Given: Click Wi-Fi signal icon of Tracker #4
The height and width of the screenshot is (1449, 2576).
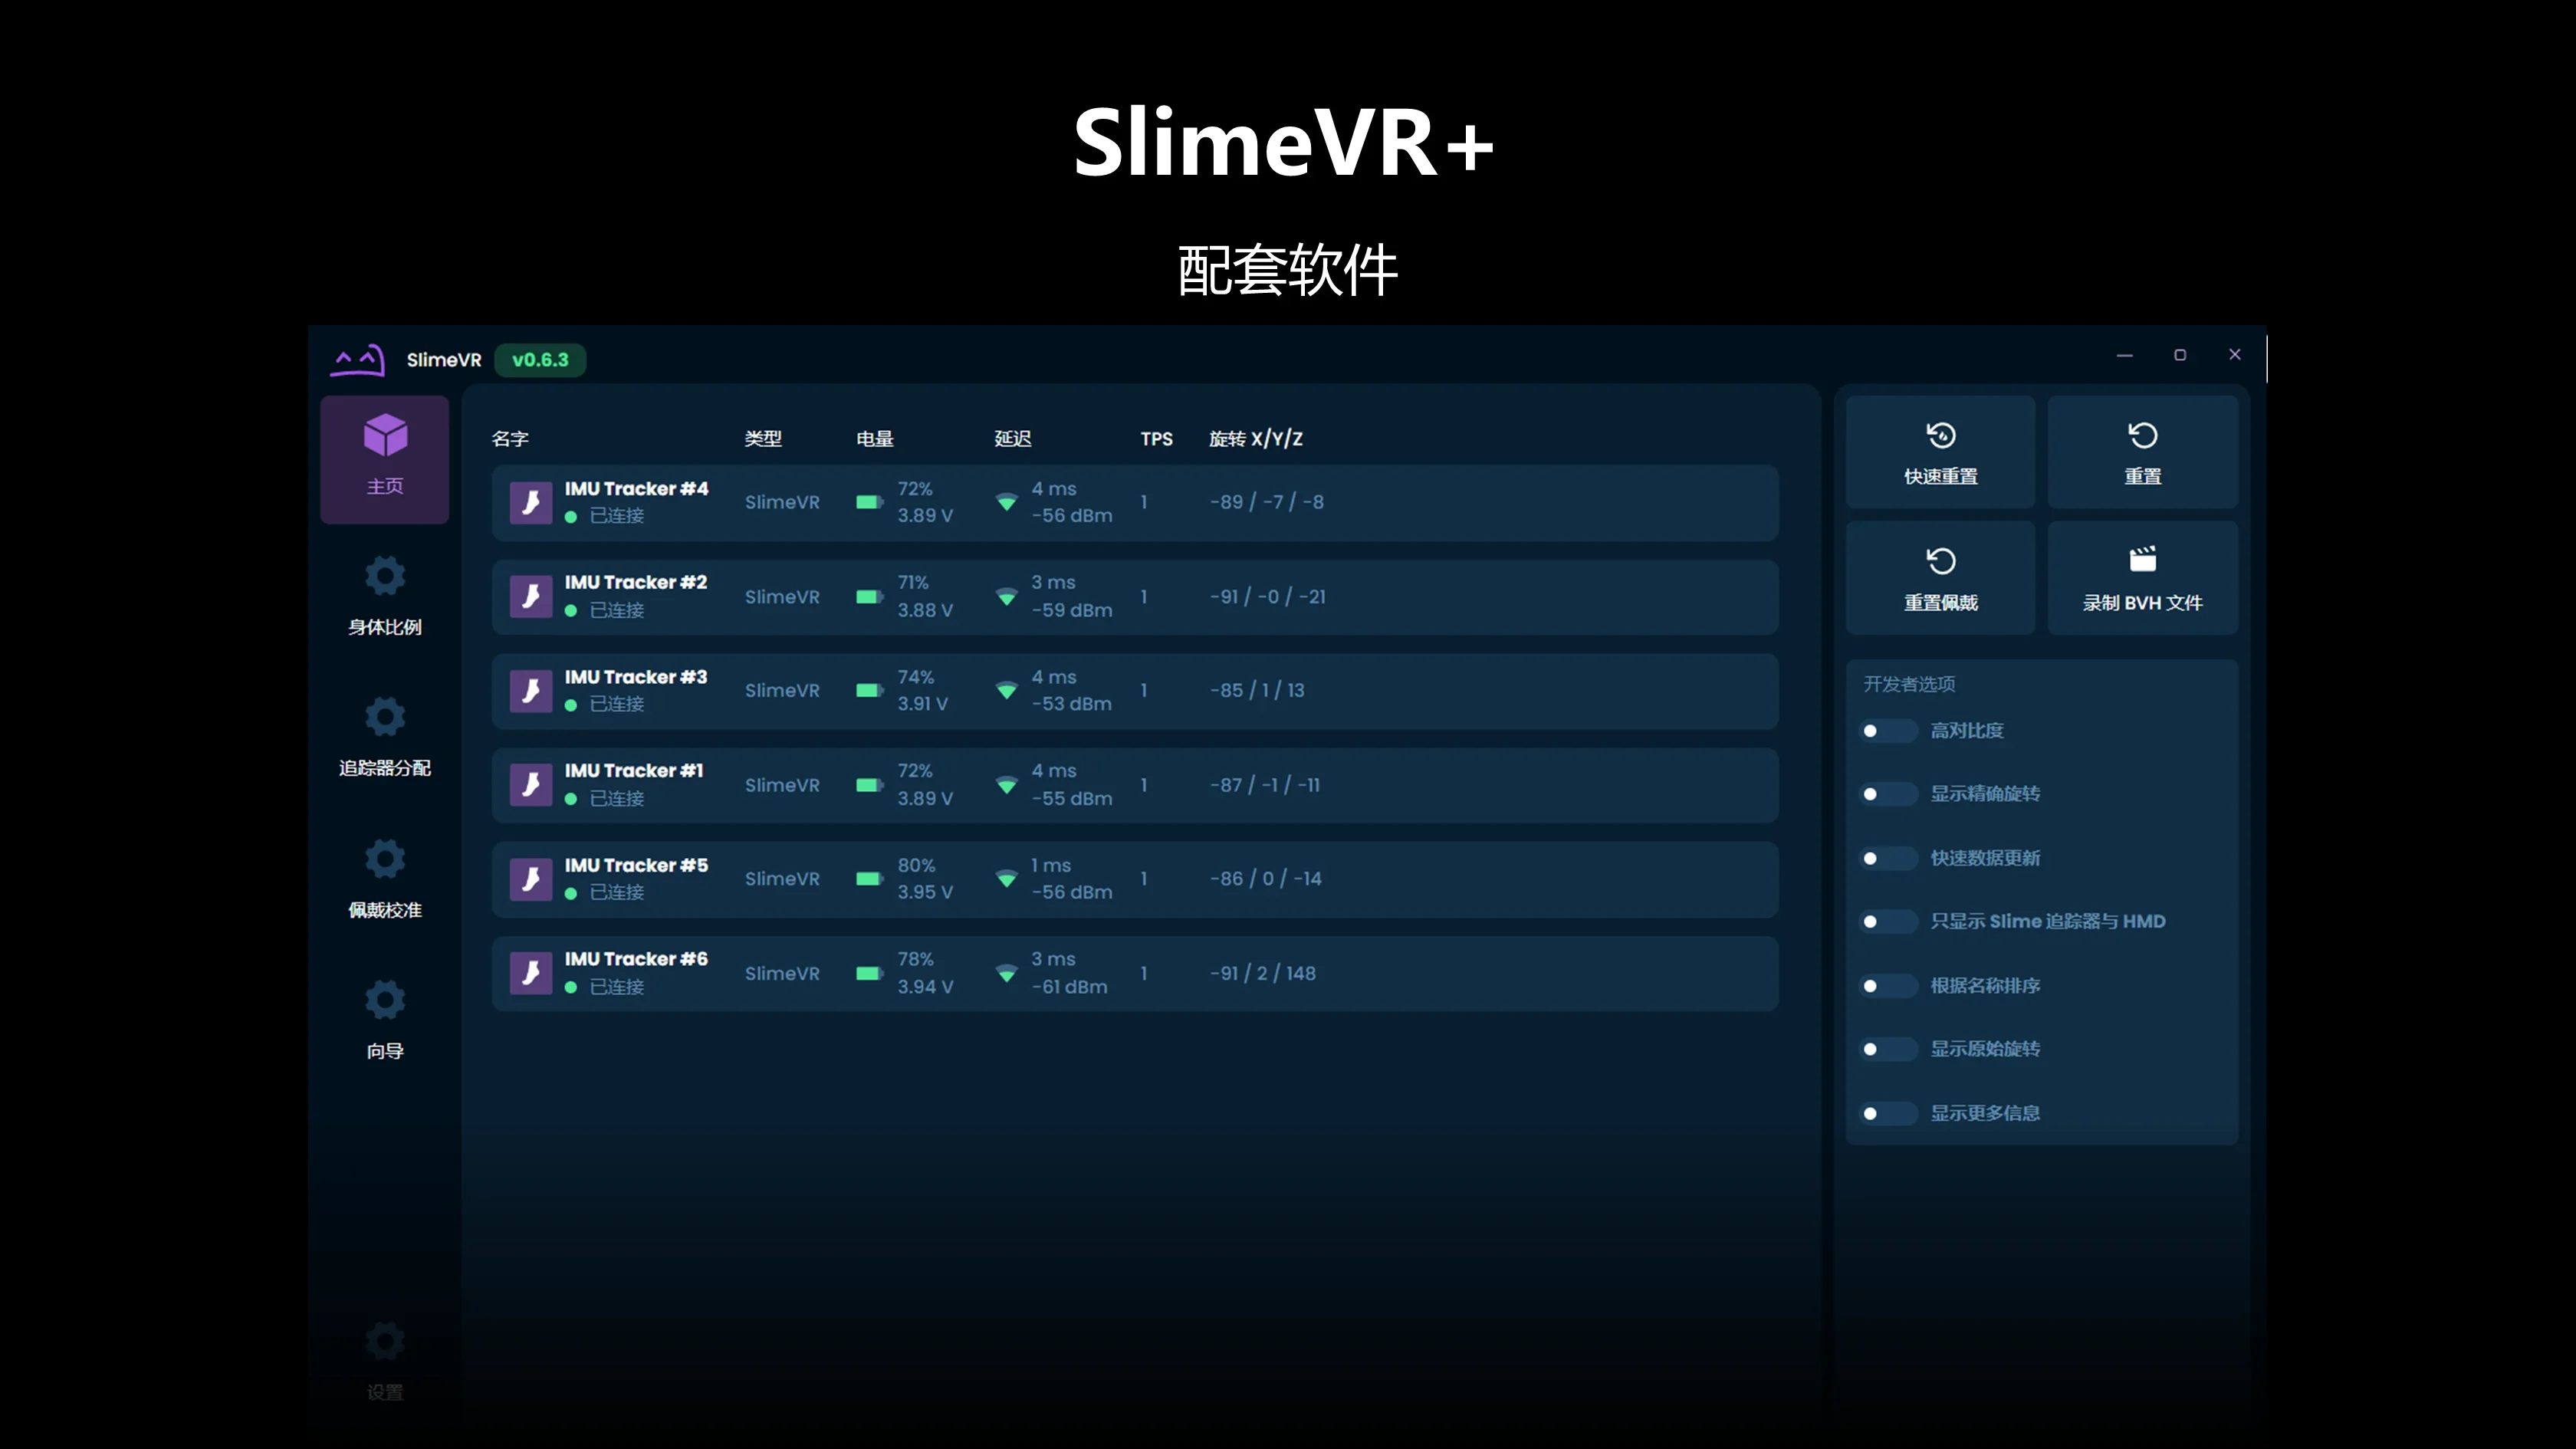Looking at the screenshot, I should point(1007,502).
